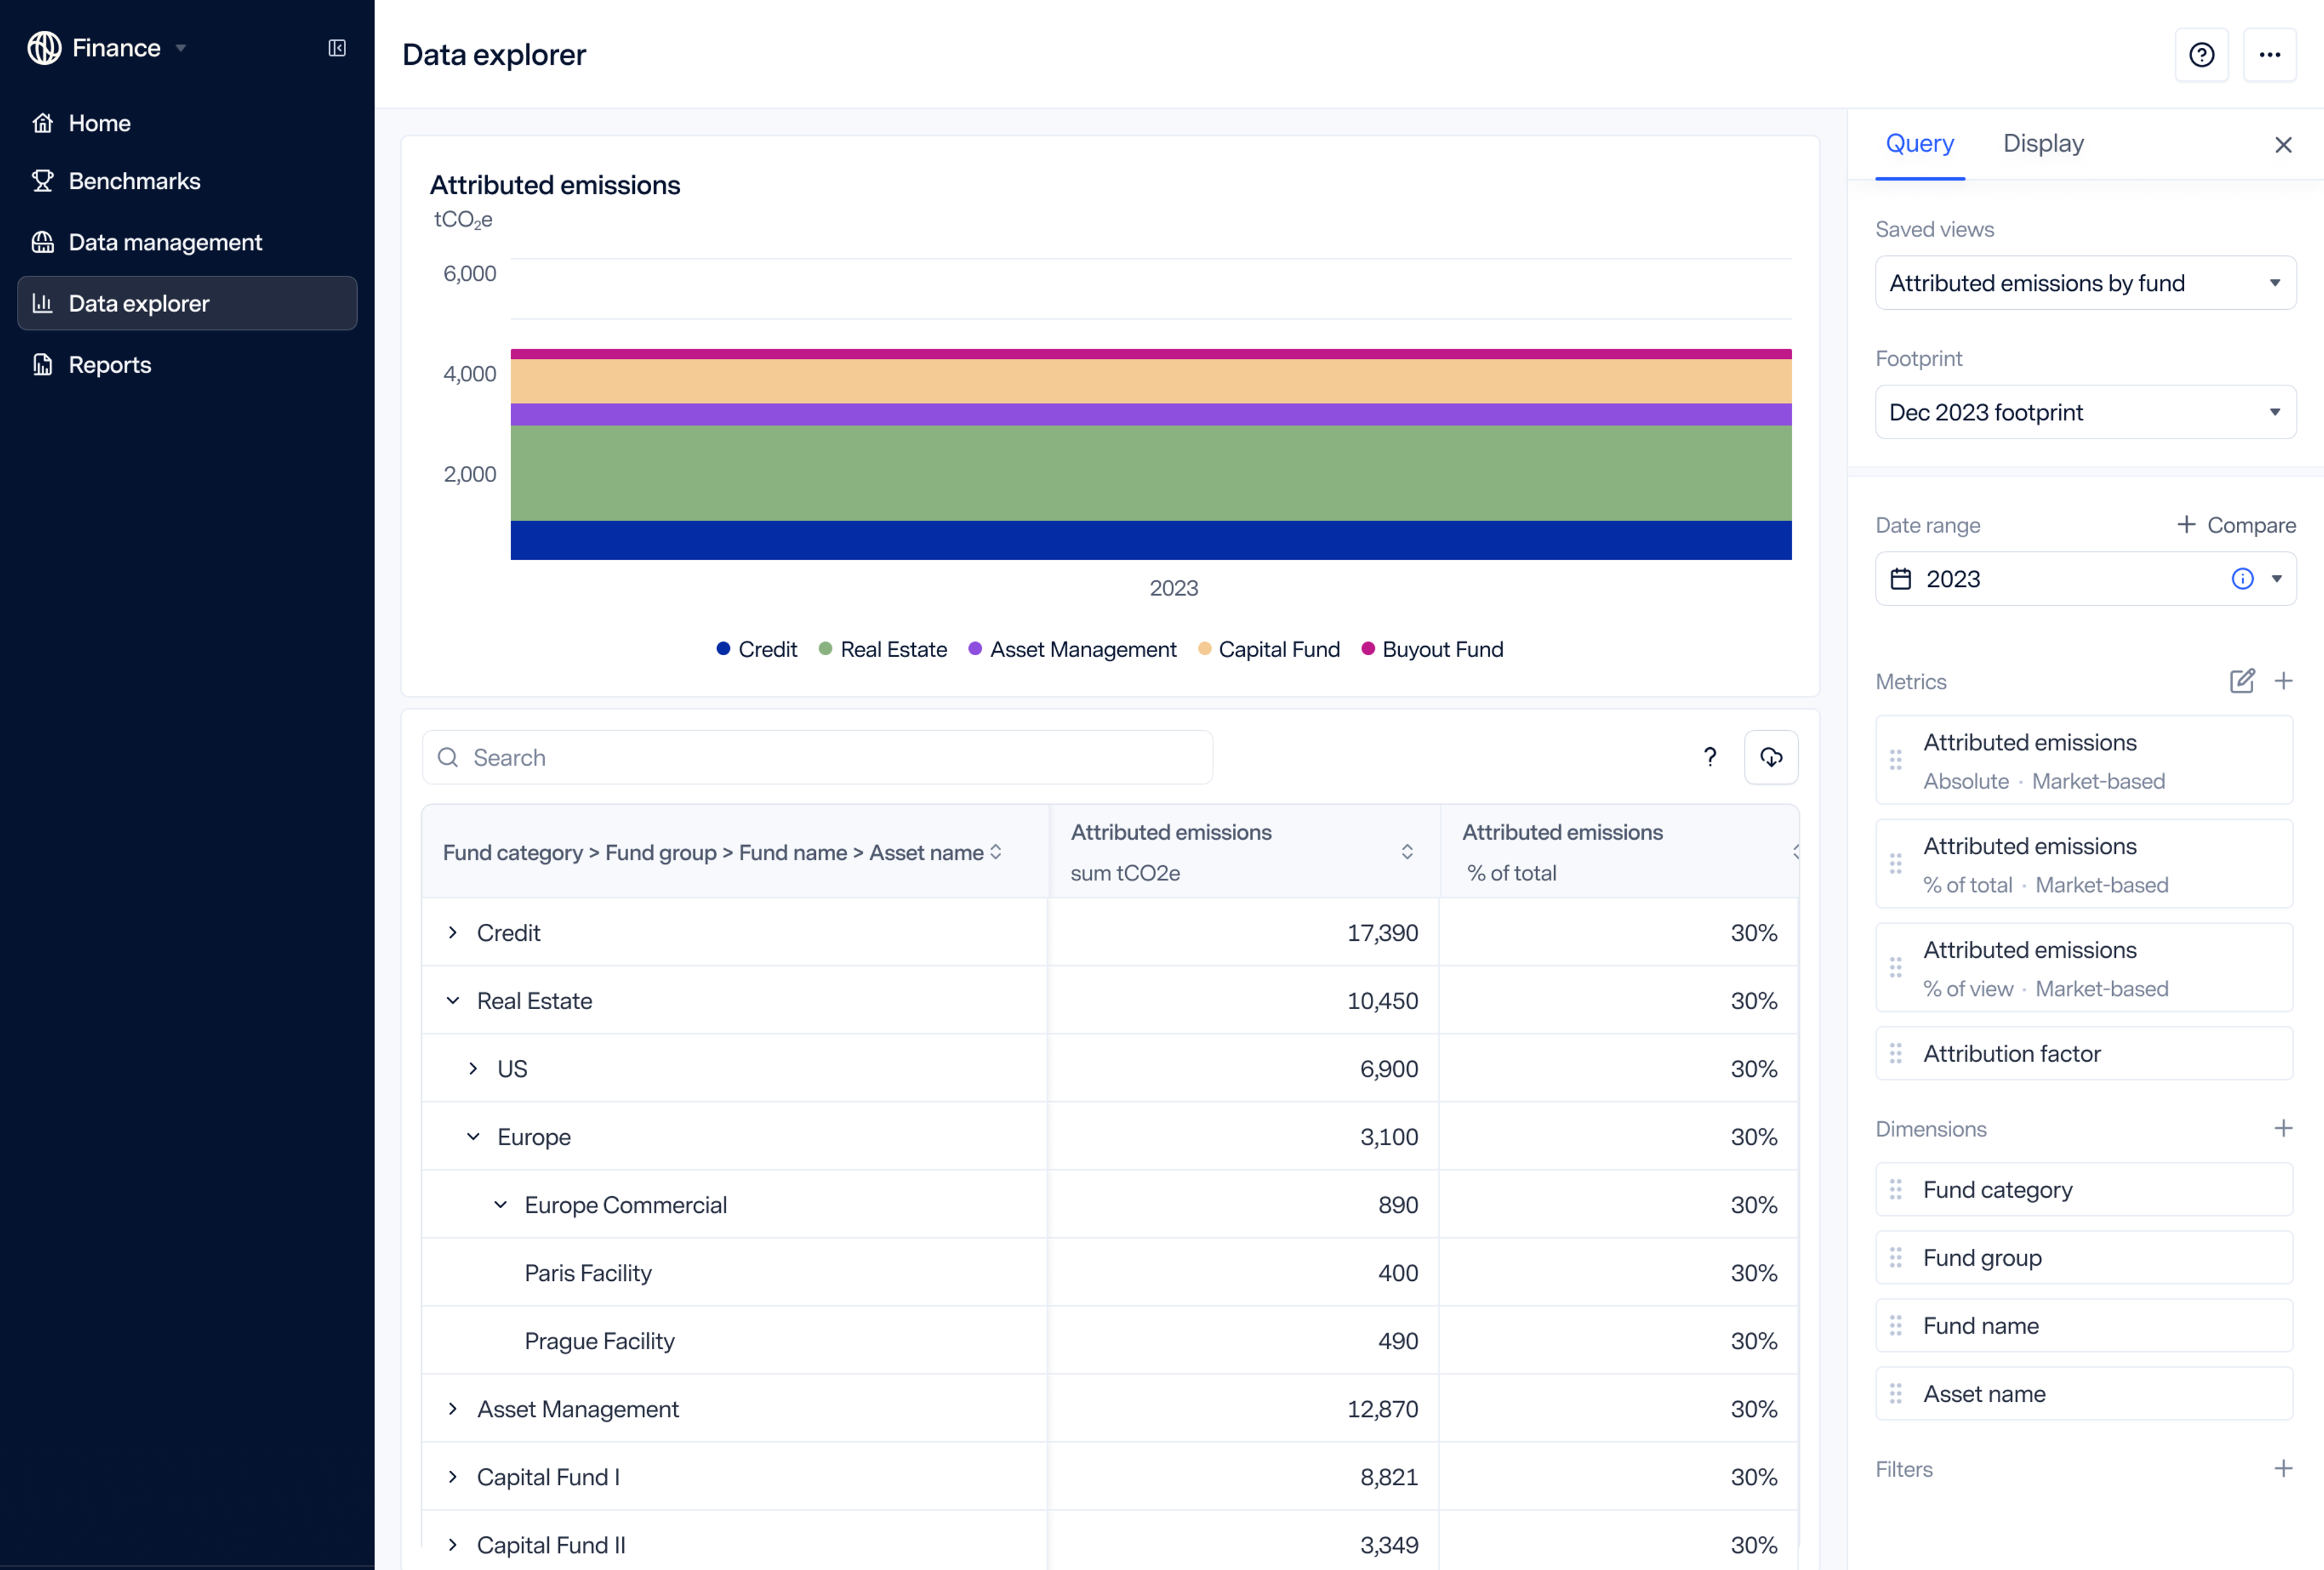The image size is (2324, 1570).
Task: Add a new metric with plus icon
Action: coord(2283,682)
